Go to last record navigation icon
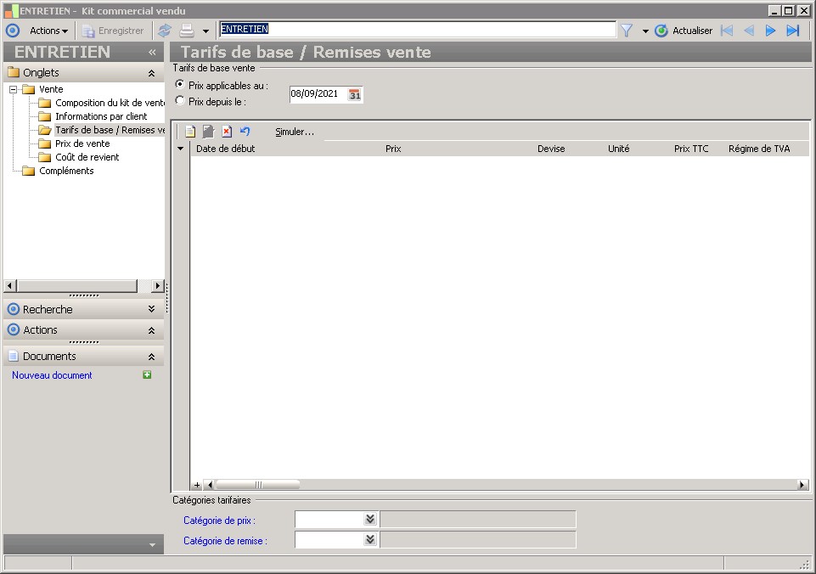The image size is (816, 574). coord(792,31)
